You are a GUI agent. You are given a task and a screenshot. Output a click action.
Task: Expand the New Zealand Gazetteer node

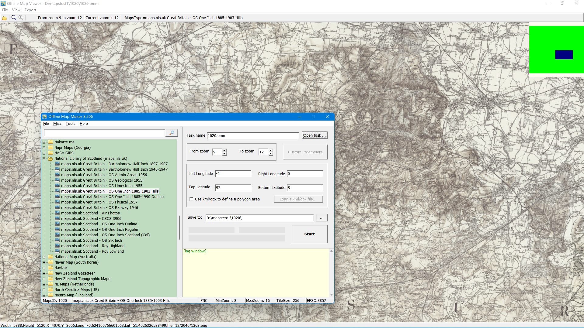[x=44, y=273]
